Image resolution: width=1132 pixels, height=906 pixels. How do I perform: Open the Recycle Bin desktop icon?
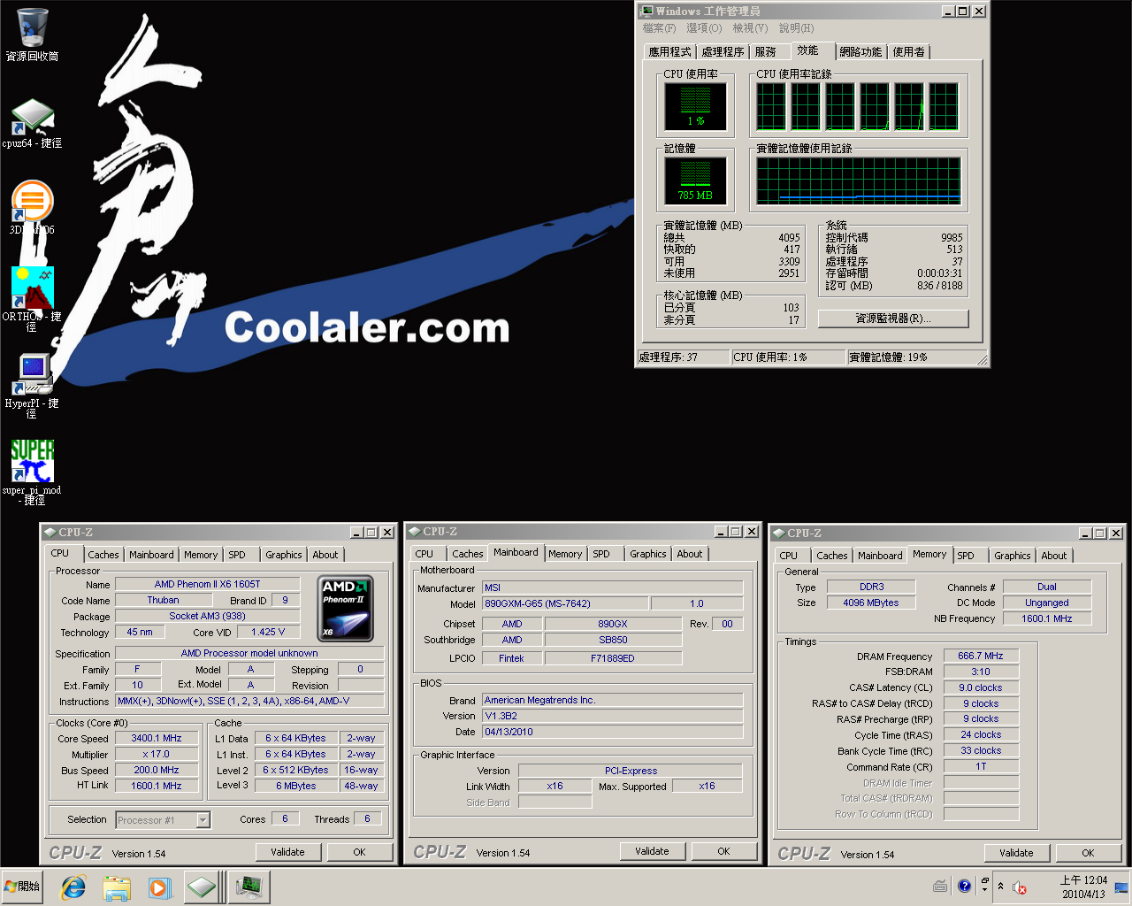coord(33,34)
